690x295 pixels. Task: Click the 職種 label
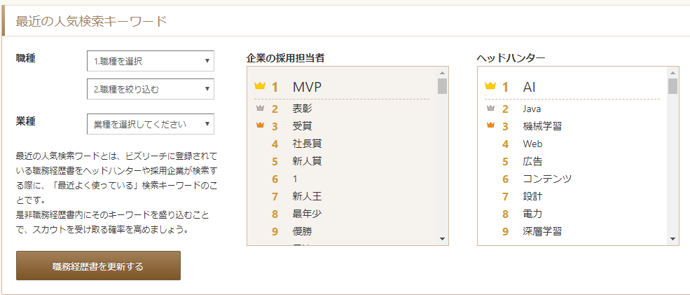coord(25,58)
